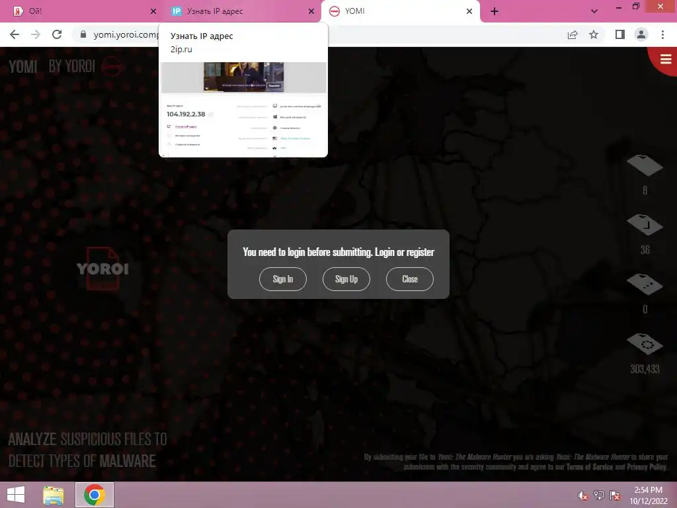The width and height of the screenshot is (677, 508).
Task: Click the clock icon above 36
Action: [x=645, y=225]
